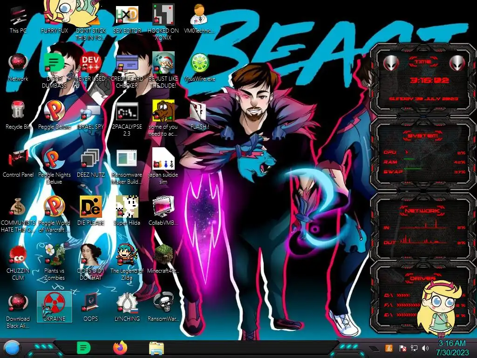The image size is (477, 358).
Task: Open File Explorer from the taskbar
Action: (x=157, y=348)
